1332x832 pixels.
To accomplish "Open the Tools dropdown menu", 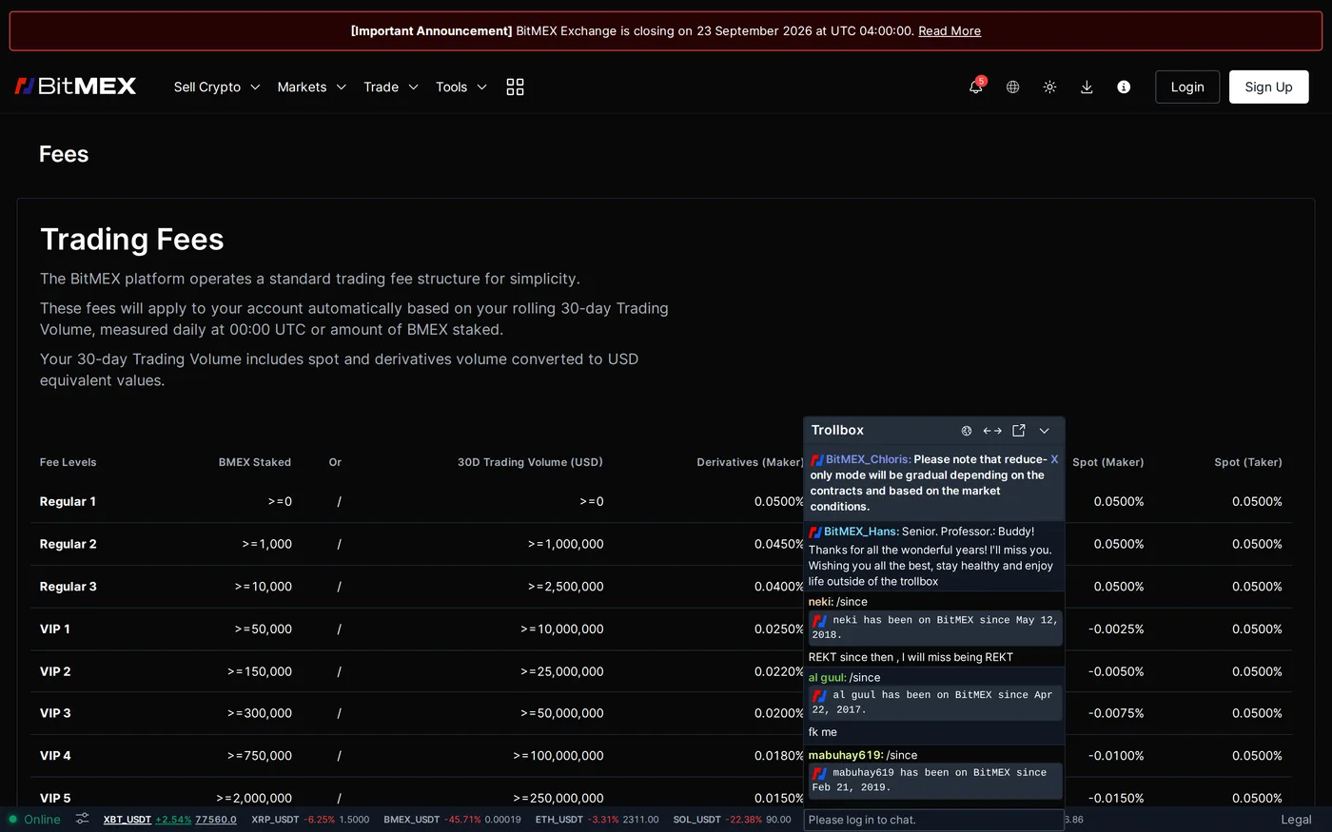I will 461,87.
